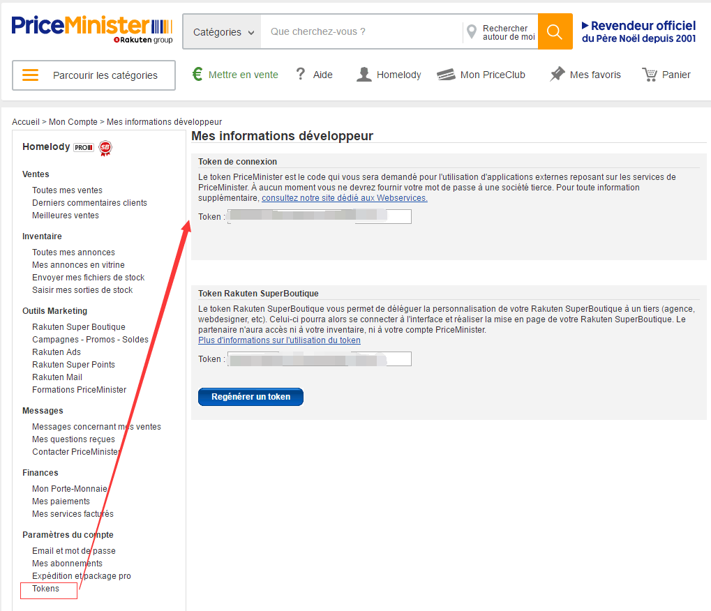Open Rakuten Ads
This screenshot has width=711, height=611.
(x=57, y=352)
